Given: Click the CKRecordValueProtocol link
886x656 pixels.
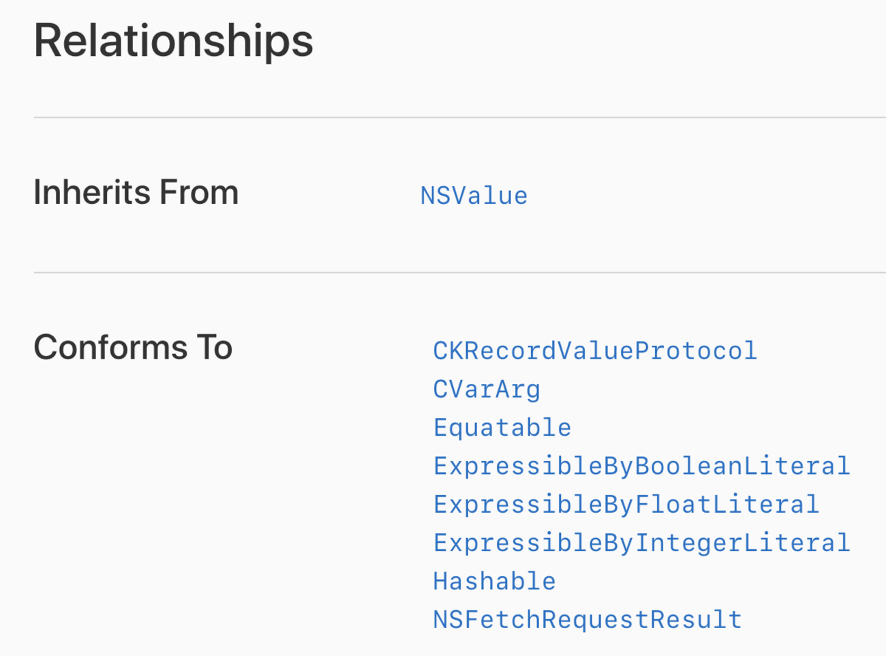Looking at the screenshot, I should (594, 351).
